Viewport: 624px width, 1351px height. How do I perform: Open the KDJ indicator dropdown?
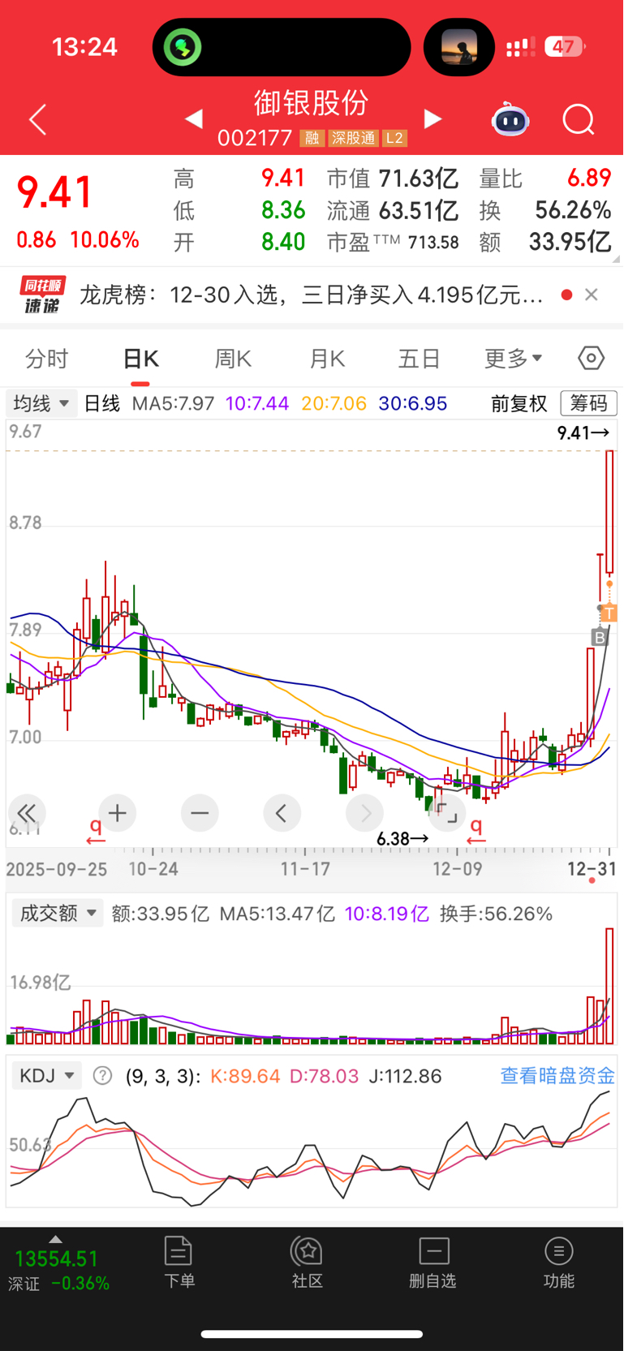click(x=48, y=1076)
